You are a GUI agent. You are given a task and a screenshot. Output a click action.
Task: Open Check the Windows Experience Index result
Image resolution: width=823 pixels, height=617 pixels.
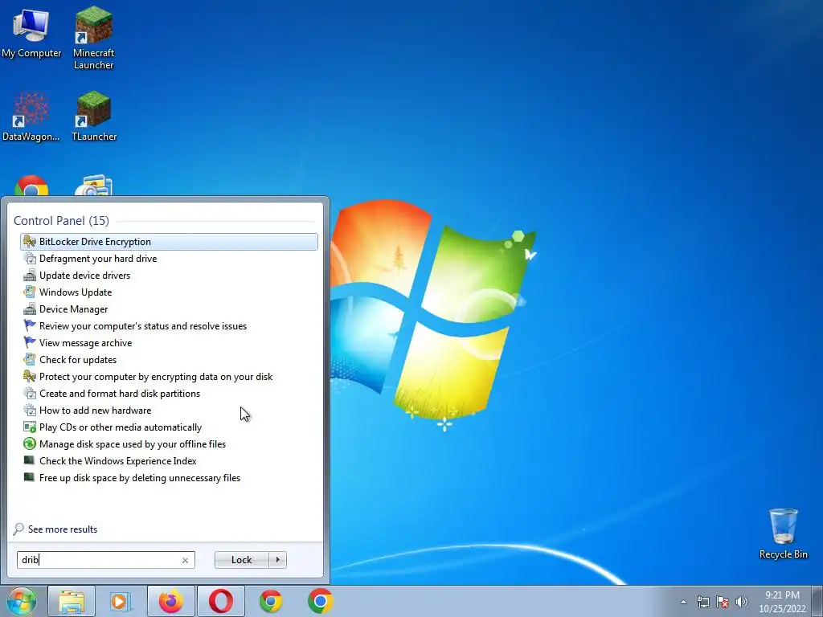[x=169, y=460]
